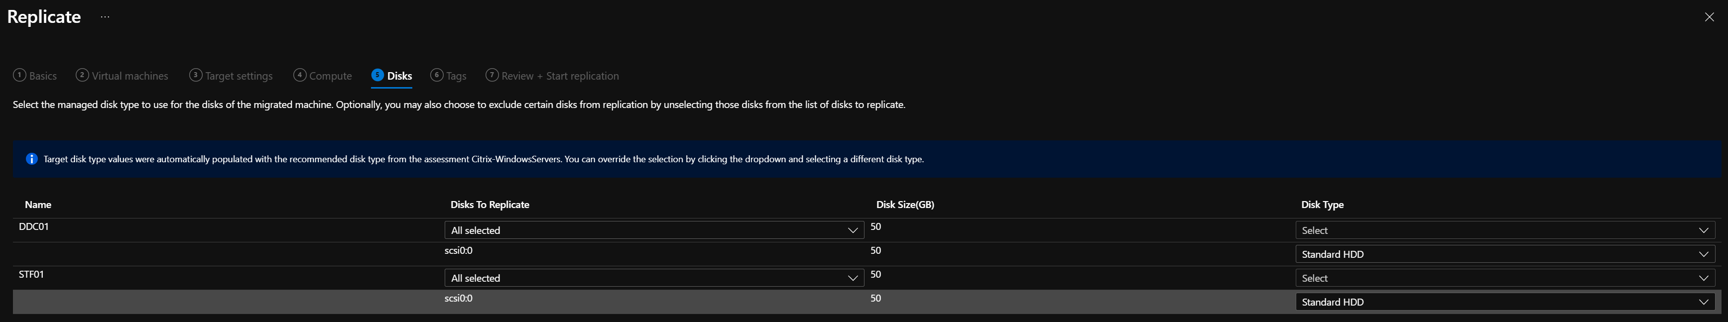Select the Disks step tab

click(392, 76)
